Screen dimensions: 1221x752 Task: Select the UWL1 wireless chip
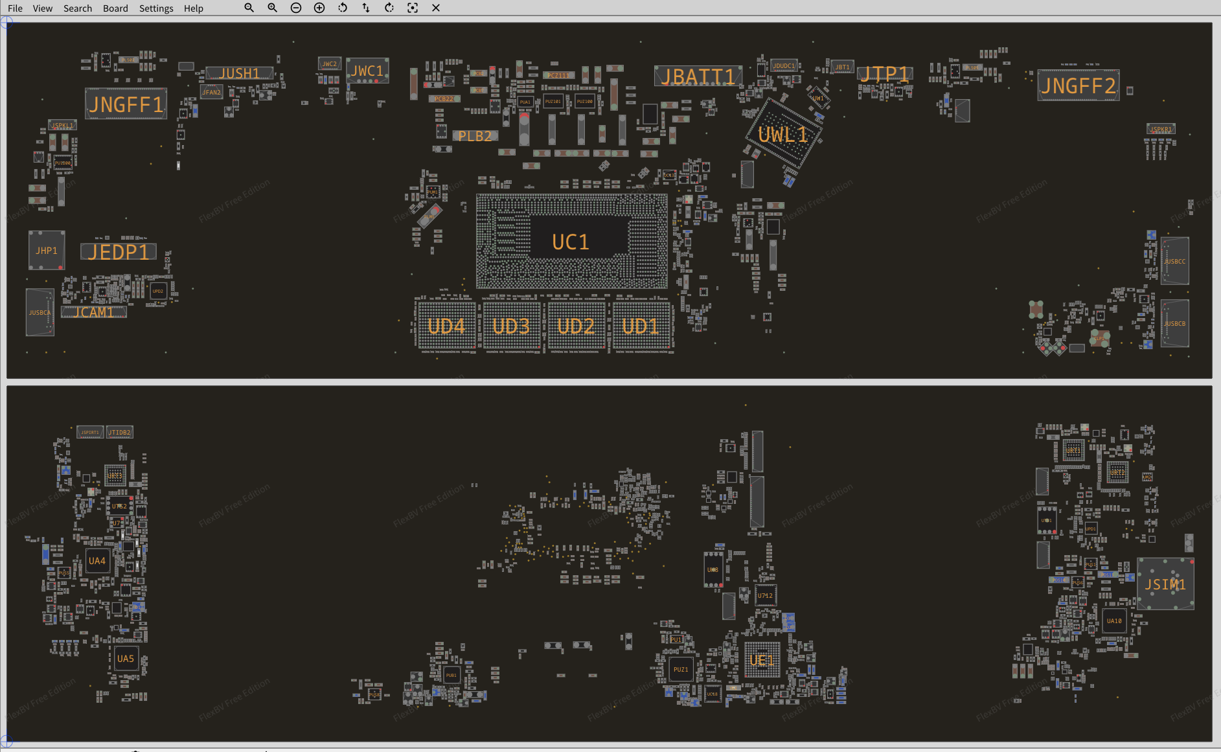(x=784, y=134)
